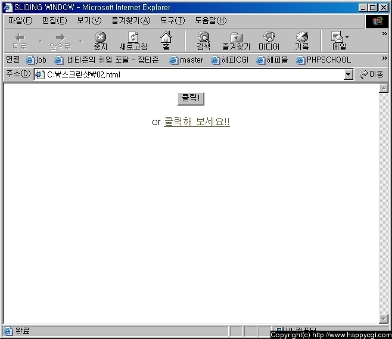The height and width of the screenshot is (339, 392).
Task: Click the 주소(D) address label
Action: pyautogui.click(x=18, y=74)
